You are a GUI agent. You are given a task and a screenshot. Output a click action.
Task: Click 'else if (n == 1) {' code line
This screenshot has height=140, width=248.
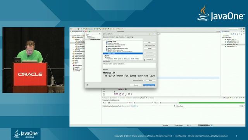123,94
